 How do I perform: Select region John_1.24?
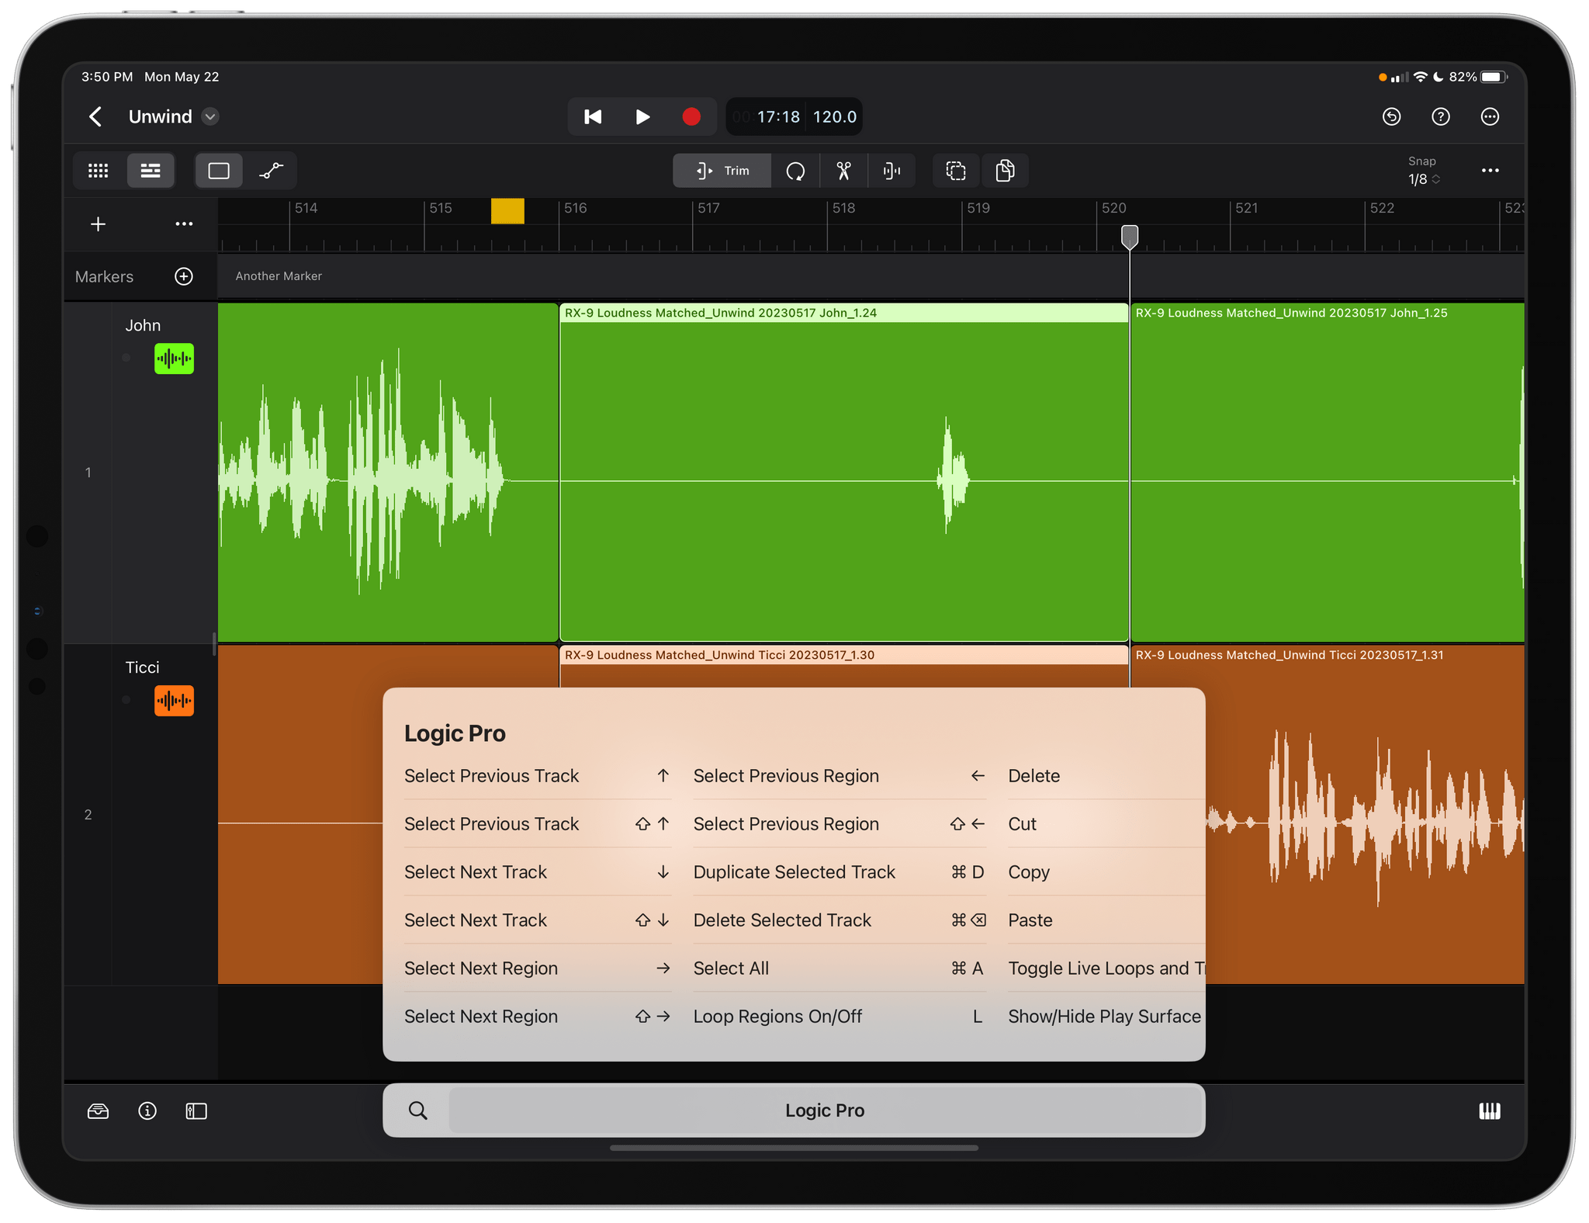pyautogui.click(x=843, y=472)
